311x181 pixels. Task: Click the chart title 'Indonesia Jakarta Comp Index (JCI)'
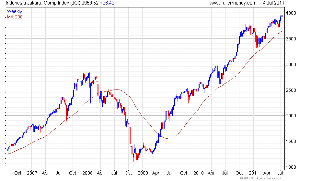point(43,3)
